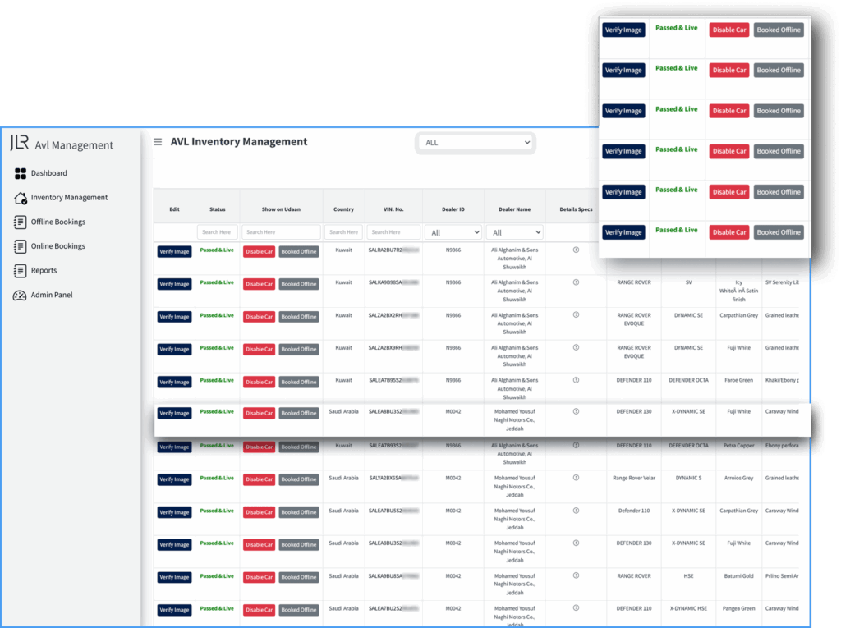The width and height of the screenshot is (841, 628).
Task: Click the JLR logo in the sidebar header
Action: pos(20,144)
